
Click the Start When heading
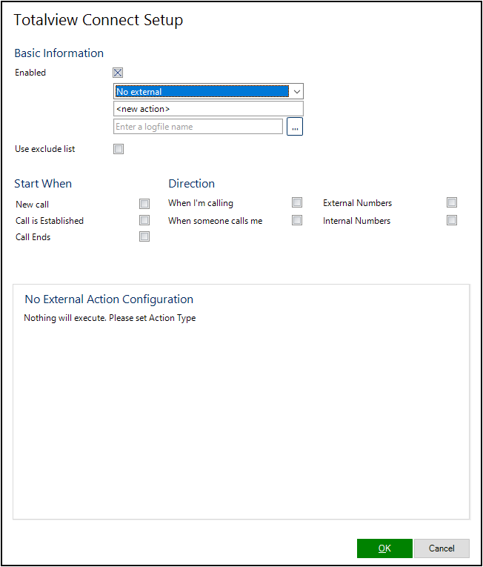point(43,184)
